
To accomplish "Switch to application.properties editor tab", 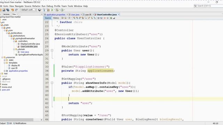I will [56, 15].
